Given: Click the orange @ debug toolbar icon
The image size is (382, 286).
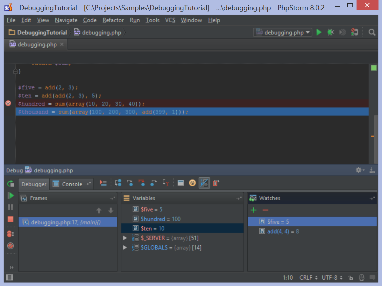Looking at the screenshot, I should pyautogui.click(x=192, y=183).
